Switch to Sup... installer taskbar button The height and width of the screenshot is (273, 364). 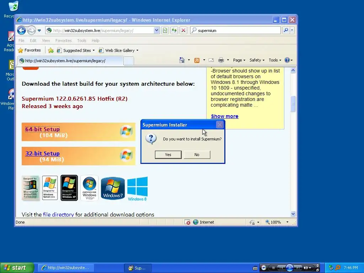click(x=138, y=268)
